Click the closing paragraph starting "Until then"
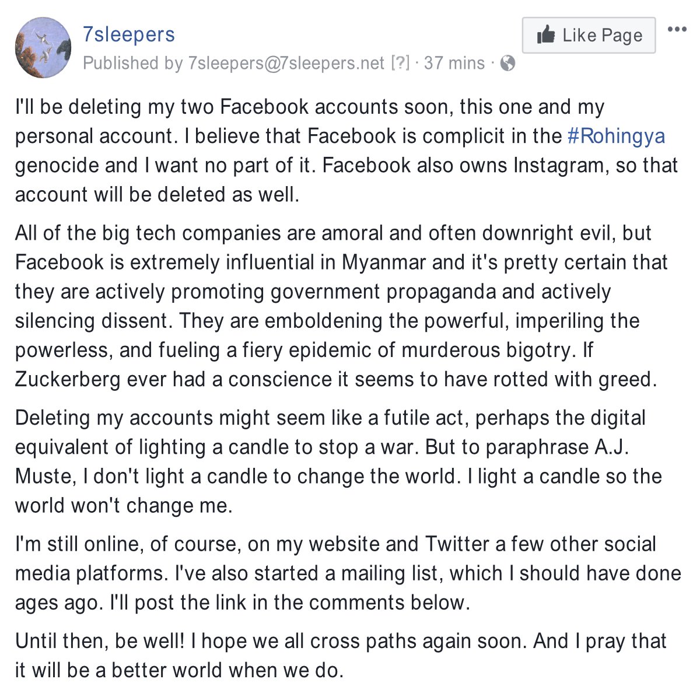The width and height of the screenshot is (700, 700). [x=327, y=655]
